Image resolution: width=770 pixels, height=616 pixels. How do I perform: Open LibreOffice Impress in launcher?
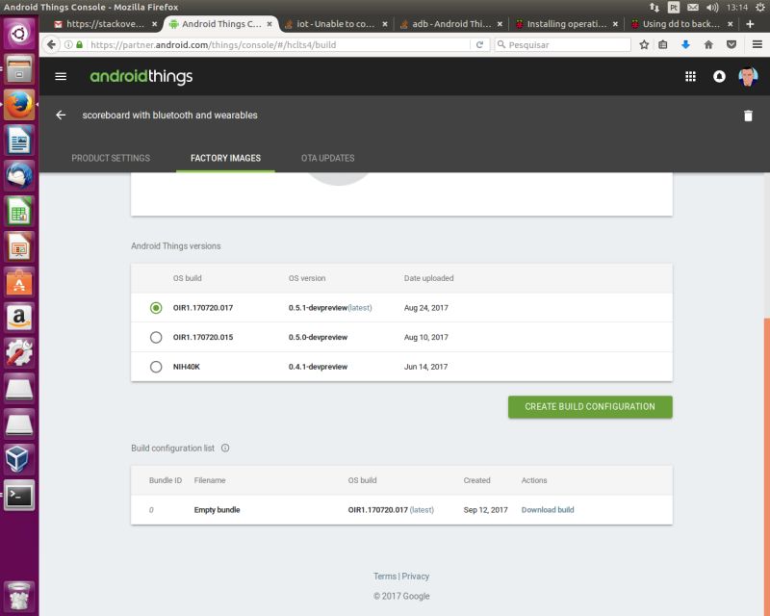(19, 246)
